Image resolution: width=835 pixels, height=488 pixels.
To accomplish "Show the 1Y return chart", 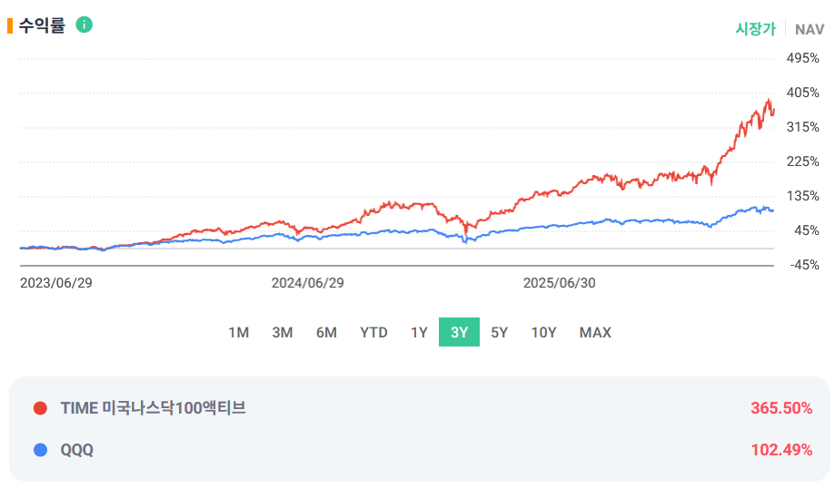I will [x=419, y=332].
